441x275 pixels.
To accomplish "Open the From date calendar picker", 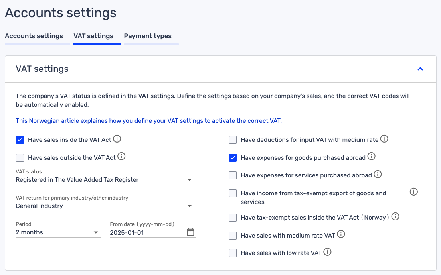I will tap(190, 232).
